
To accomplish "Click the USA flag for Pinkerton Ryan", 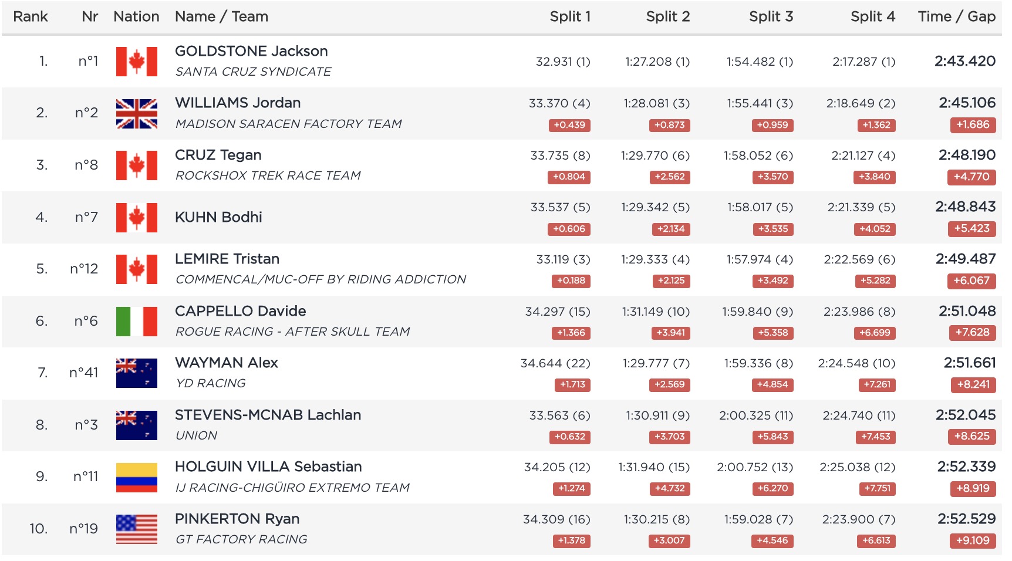I will [136, 529].
